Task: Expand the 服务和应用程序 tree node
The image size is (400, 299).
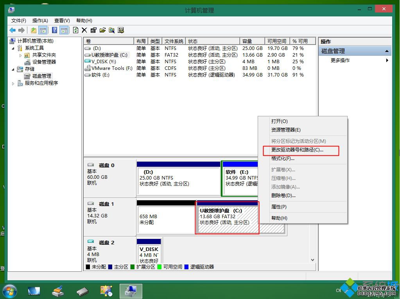Action: pos(13,83)
